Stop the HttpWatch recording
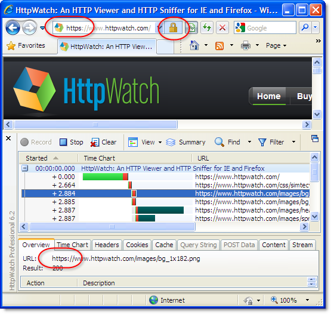 pos(72,142)
